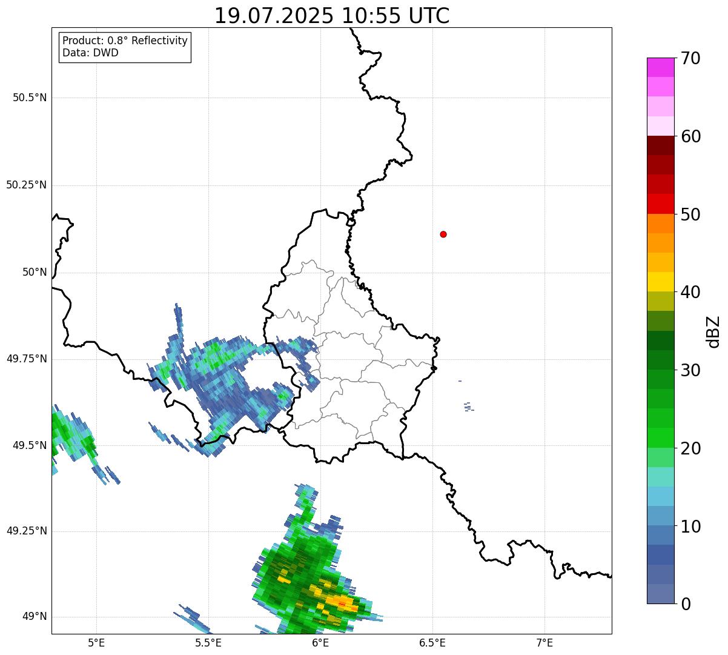This screenshot has width=728, height=655.
Task: Click the 49.75°N latitude label
Action: pos(27,359)
